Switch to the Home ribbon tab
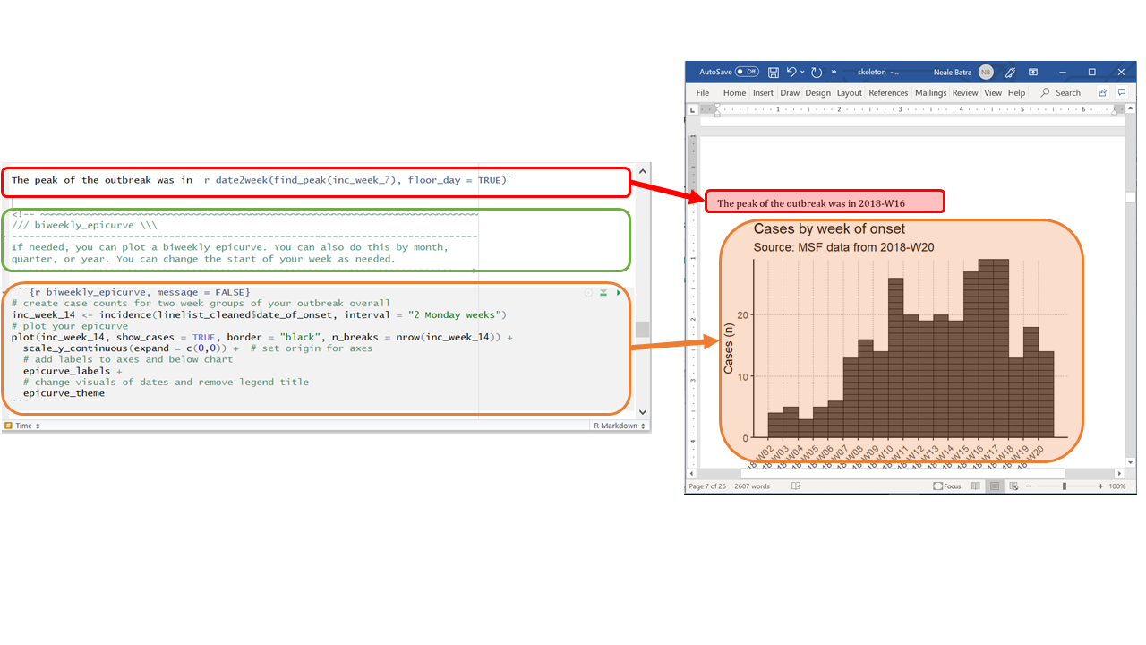Screen dimensions: 1146x645 [x=734, y=92]
